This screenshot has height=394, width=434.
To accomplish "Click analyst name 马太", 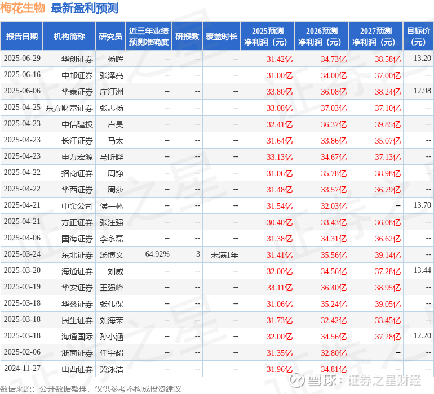I will pos(116,141).
